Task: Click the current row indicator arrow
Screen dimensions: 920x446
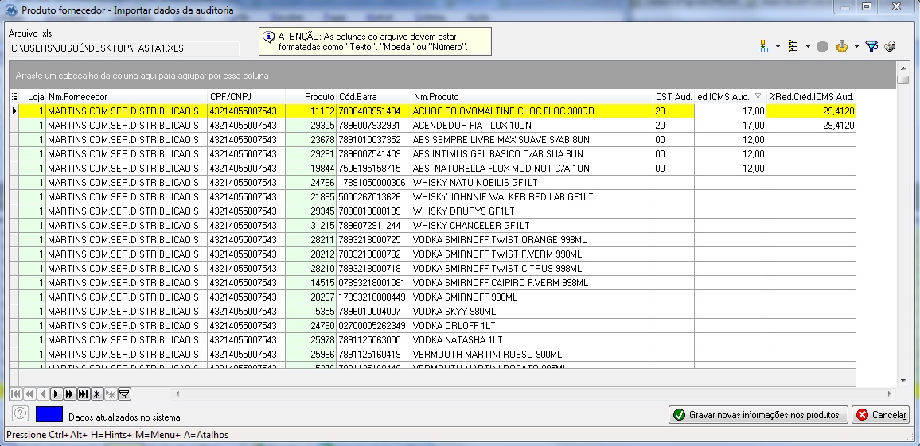Action: [14, 111]
